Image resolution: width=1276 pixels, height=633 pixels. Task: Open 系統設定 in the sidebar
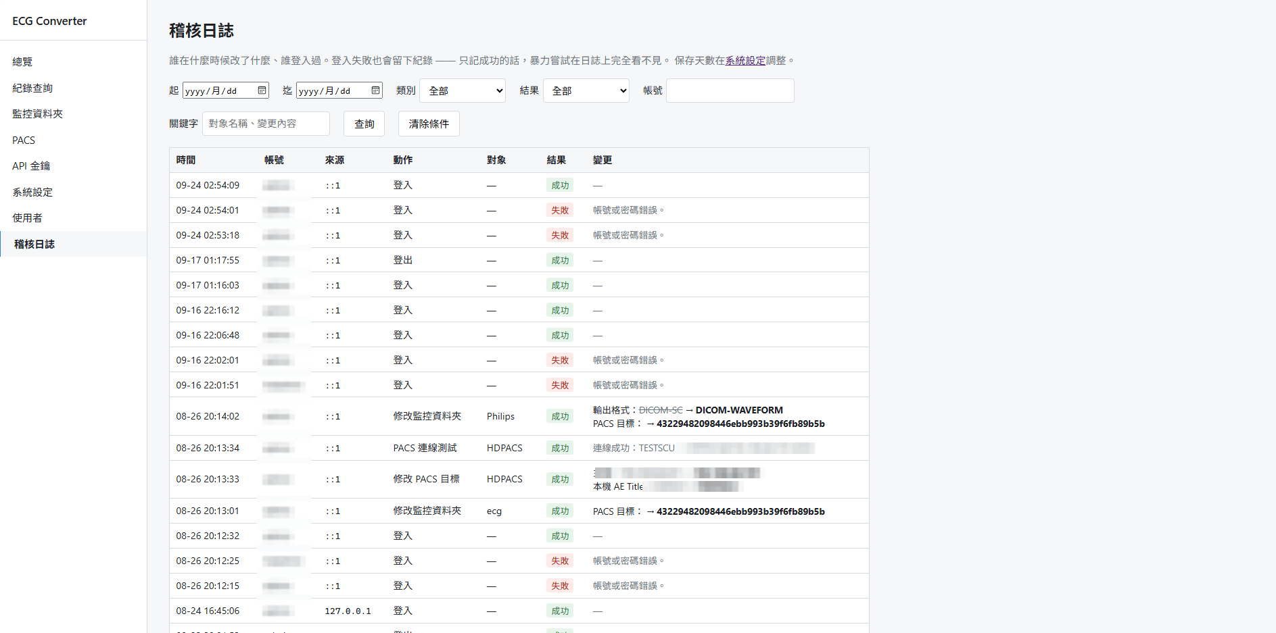[73, 192]
